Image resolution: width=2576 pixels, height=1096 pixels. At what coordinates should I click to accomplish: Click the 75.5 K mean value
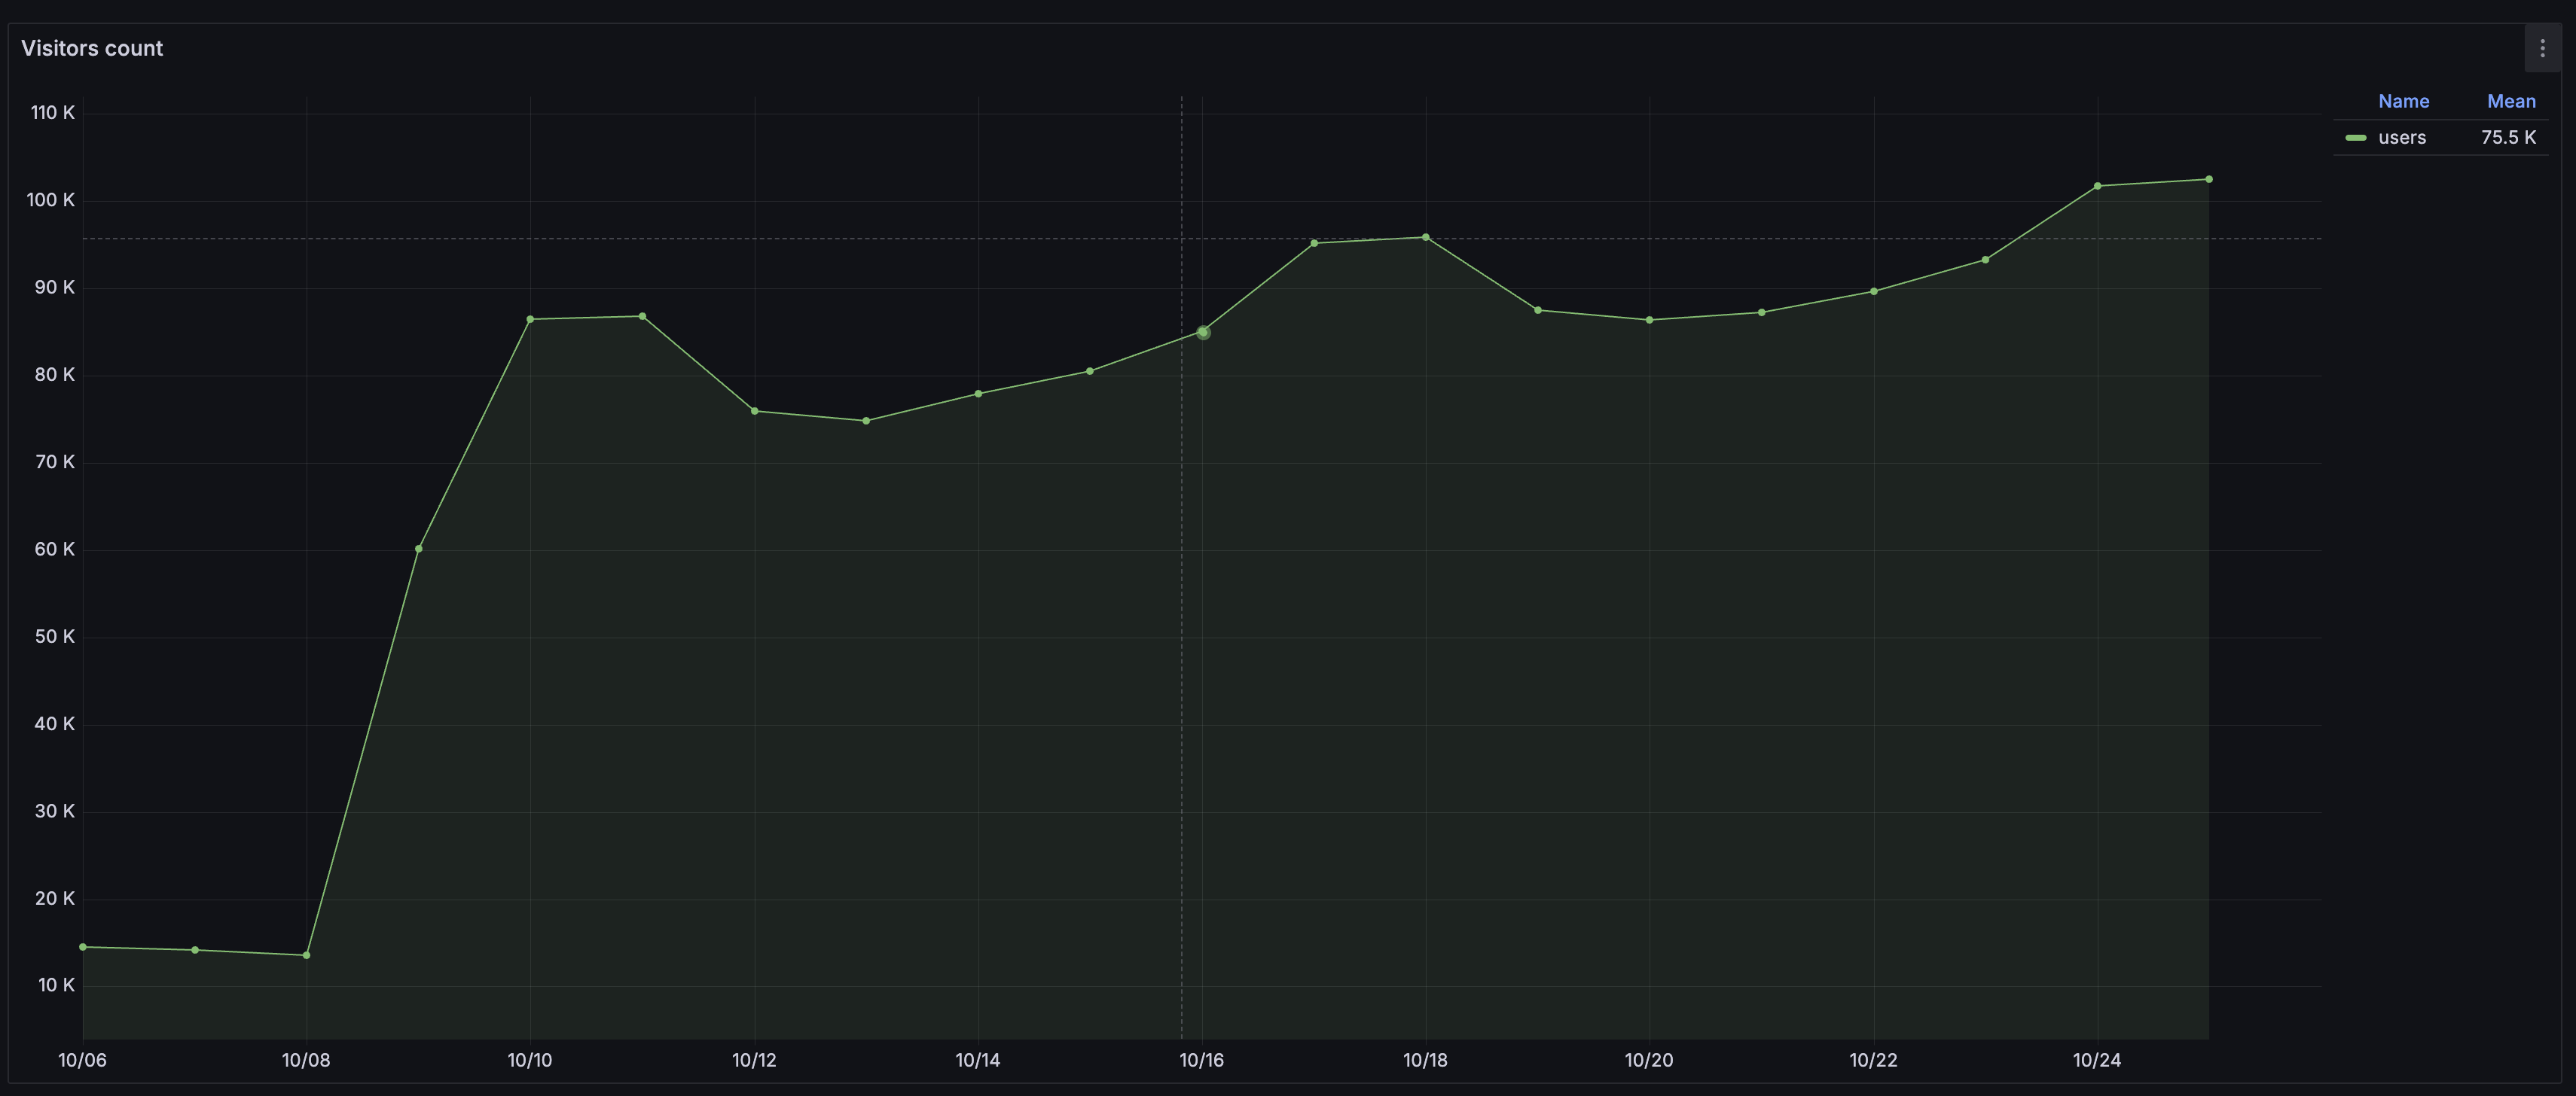(2508, 137)
